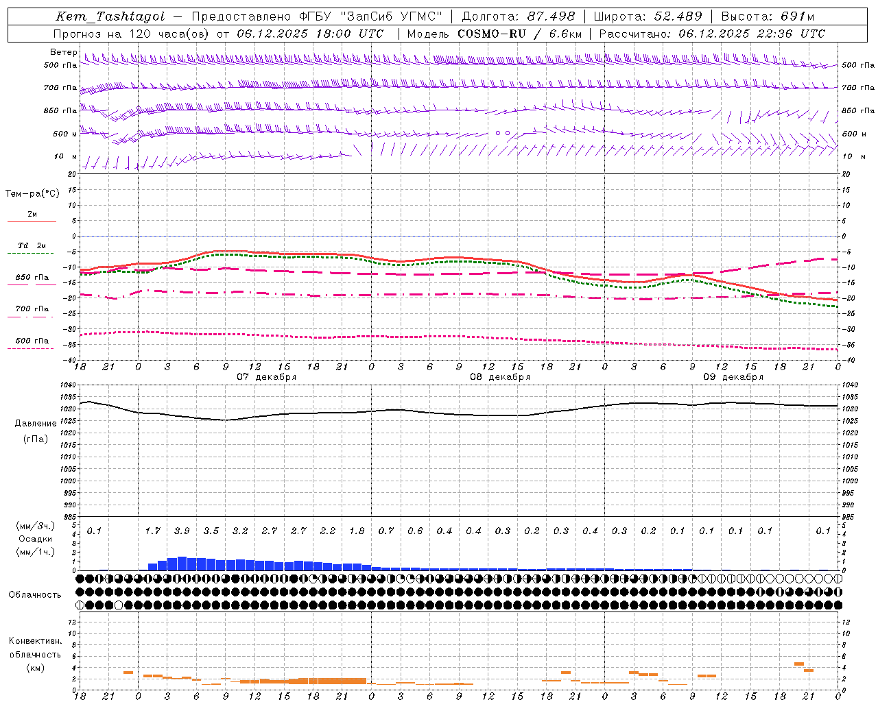Screen dimensions: 878x702
Task: Click the 1.8 precipitation value
Action: click(x=357, y=531)
